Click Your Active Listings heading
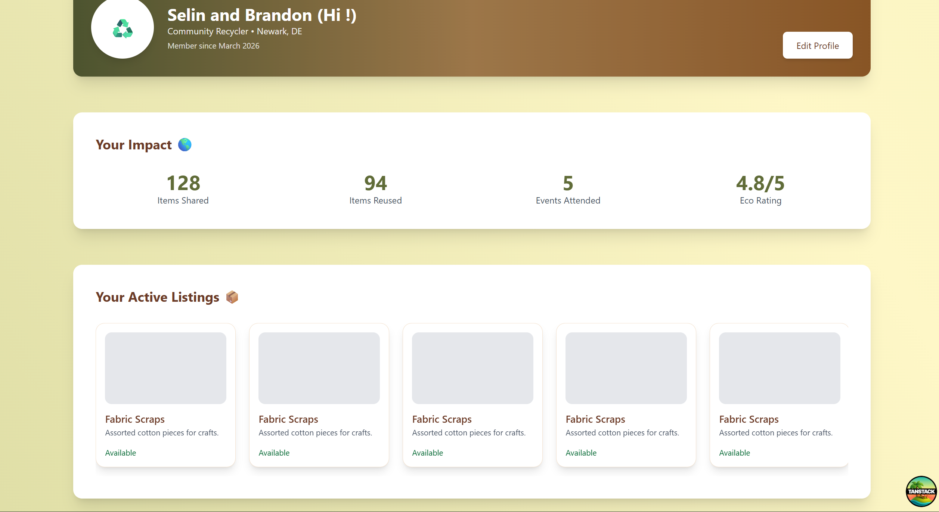 click(157, 297)
